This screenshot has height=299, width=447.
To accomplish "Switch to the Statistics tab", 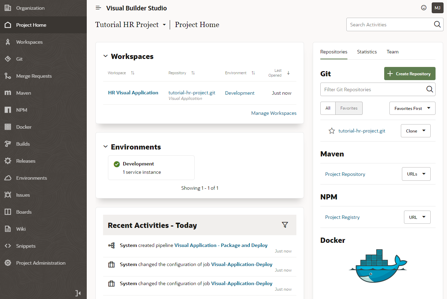I will click(x=367, y=51).
